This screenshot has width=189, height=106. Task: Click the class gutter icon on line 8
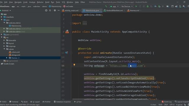[x=67, y=32]
